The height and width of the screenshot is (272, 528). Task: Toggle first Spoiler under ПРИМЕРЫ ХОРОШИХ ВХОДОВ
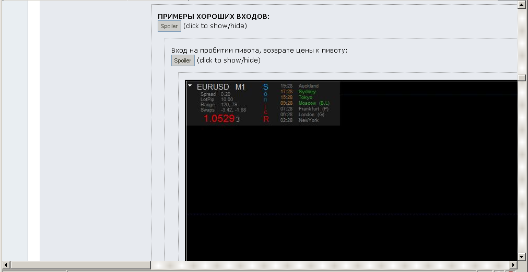(x=169, y=26)
